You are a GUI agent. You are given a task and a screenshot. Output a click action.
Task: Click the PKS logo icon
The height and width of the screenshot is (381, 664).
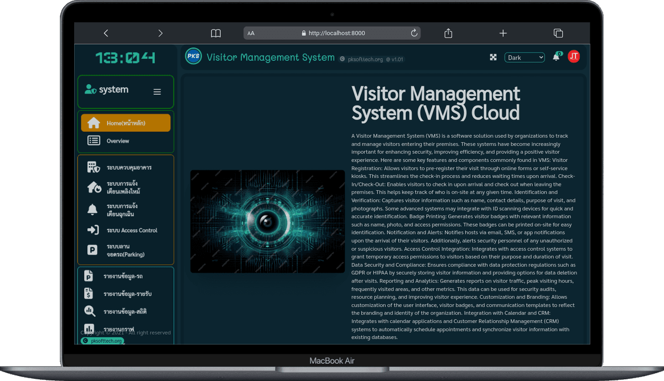pyautogui.click(x=193, y=56)
